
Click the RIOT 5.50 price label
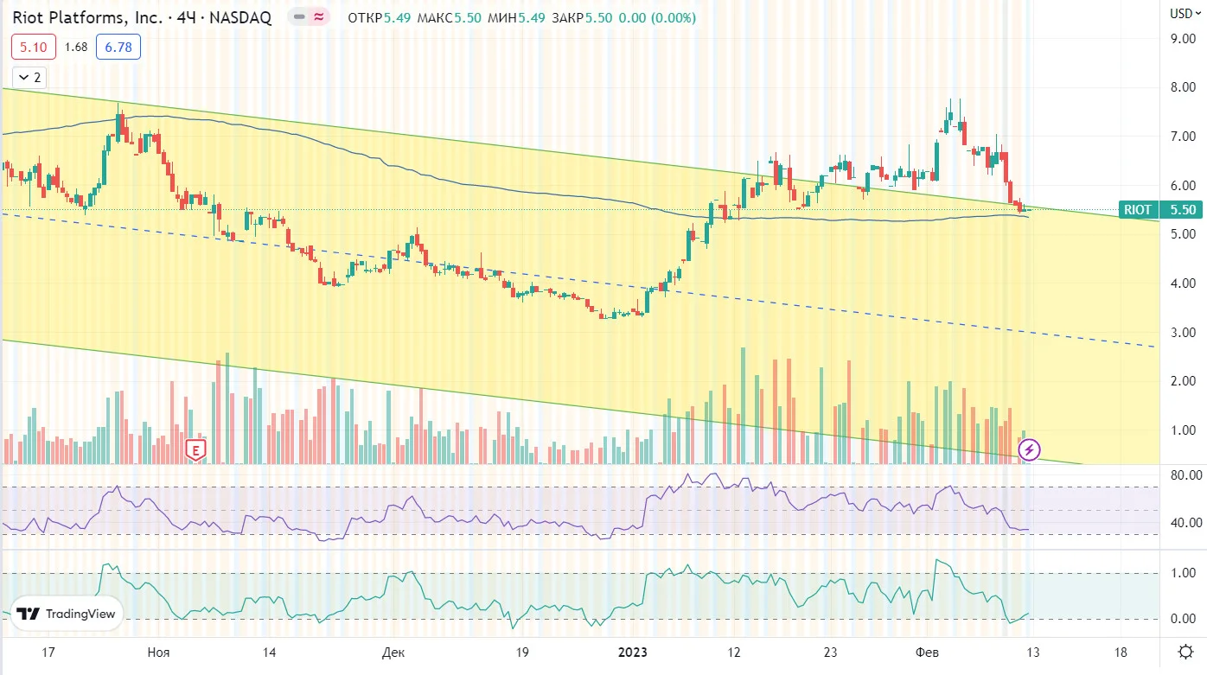[1159, 209]
